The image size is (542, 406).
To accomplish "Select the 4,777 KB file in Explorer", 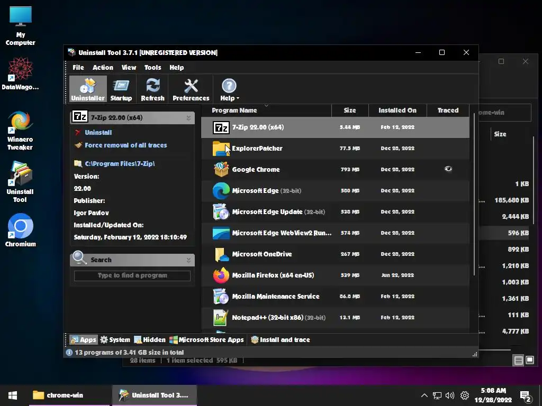I will [x=515, y=331].
